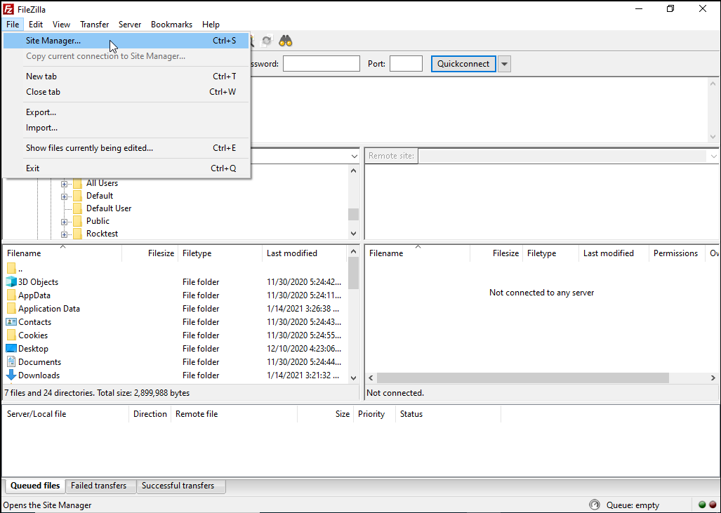The width and height of the screenshot is (721, 513).
Task: Click the Documents page icon in file list
Action: 11,361
